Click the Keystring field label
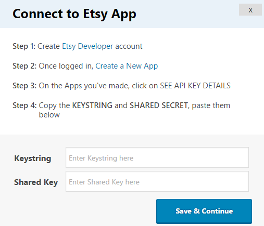The width and height of the screenshot is (264, 226). coord(33,158)
